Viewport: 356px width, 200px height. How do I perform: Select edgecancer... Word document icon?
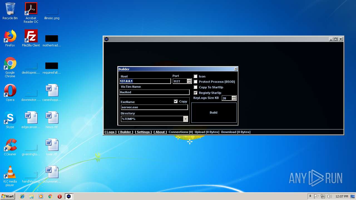coord(31,120)
